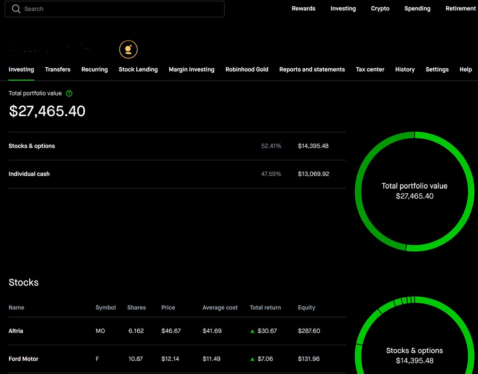Click the $27,465.40 large portfolio total
Screen dimensions: 478x374
[47, 111]
